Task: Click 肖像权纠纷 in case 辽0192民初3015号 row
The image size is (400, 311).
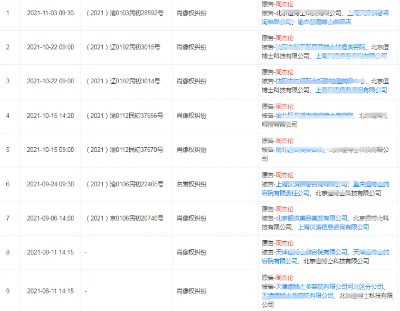Action: [191, 47]
